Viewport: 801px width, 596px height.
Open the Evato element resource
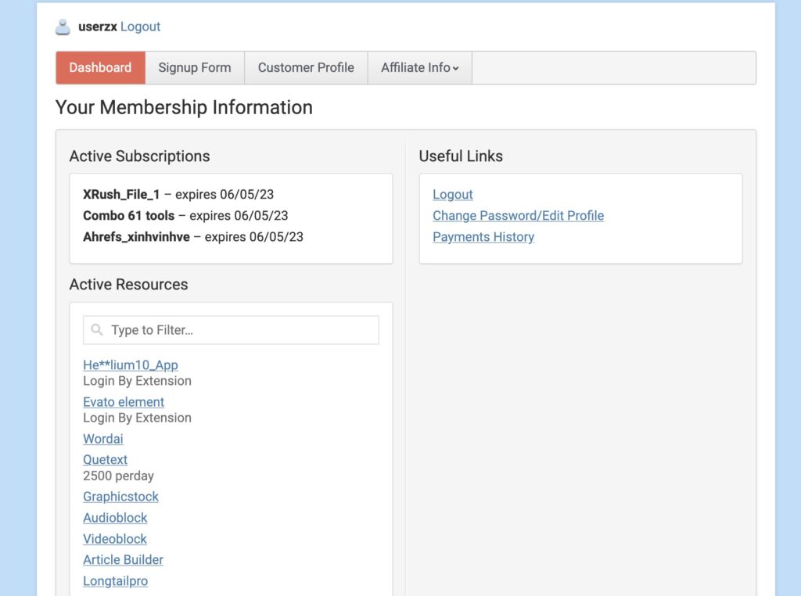click(x=124, y=402)
